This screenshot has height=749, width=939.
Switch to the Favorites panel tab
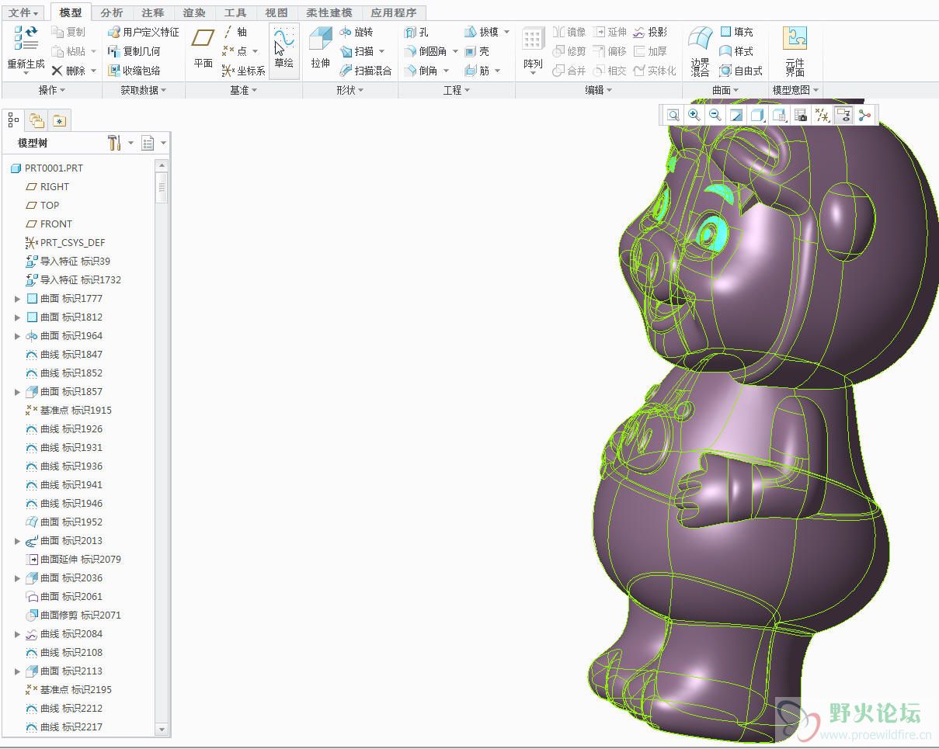coord(59,120)
